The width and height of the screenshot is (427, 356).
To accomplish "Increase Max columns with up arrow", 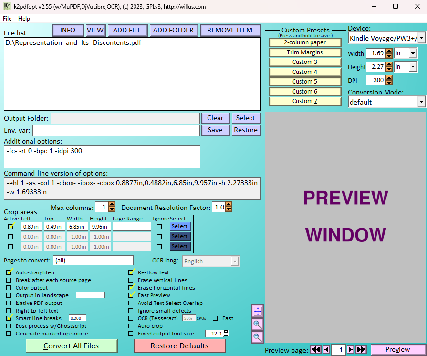I will click(x=112, y=205).
